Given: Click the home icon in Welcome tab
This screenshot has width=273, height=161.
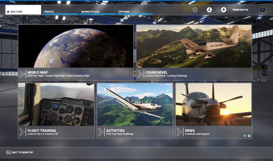Looking at the screenshot, I should pos(8,12).
